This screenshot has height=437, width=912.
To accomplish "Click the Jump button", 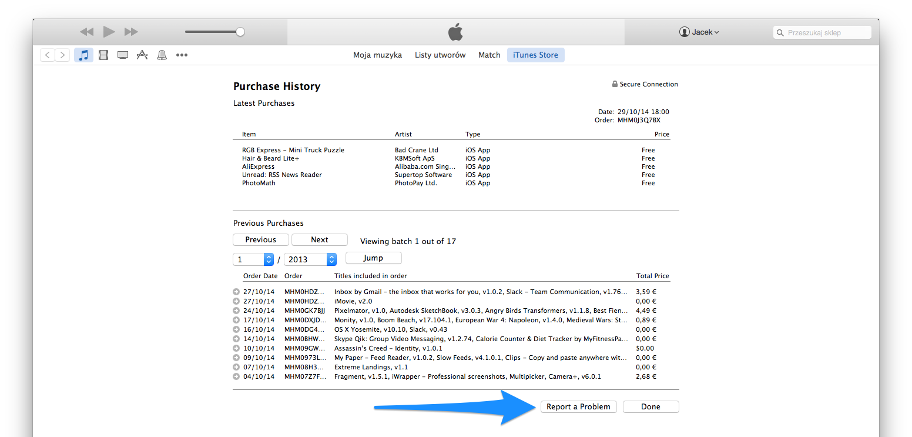I will [373, 258].
